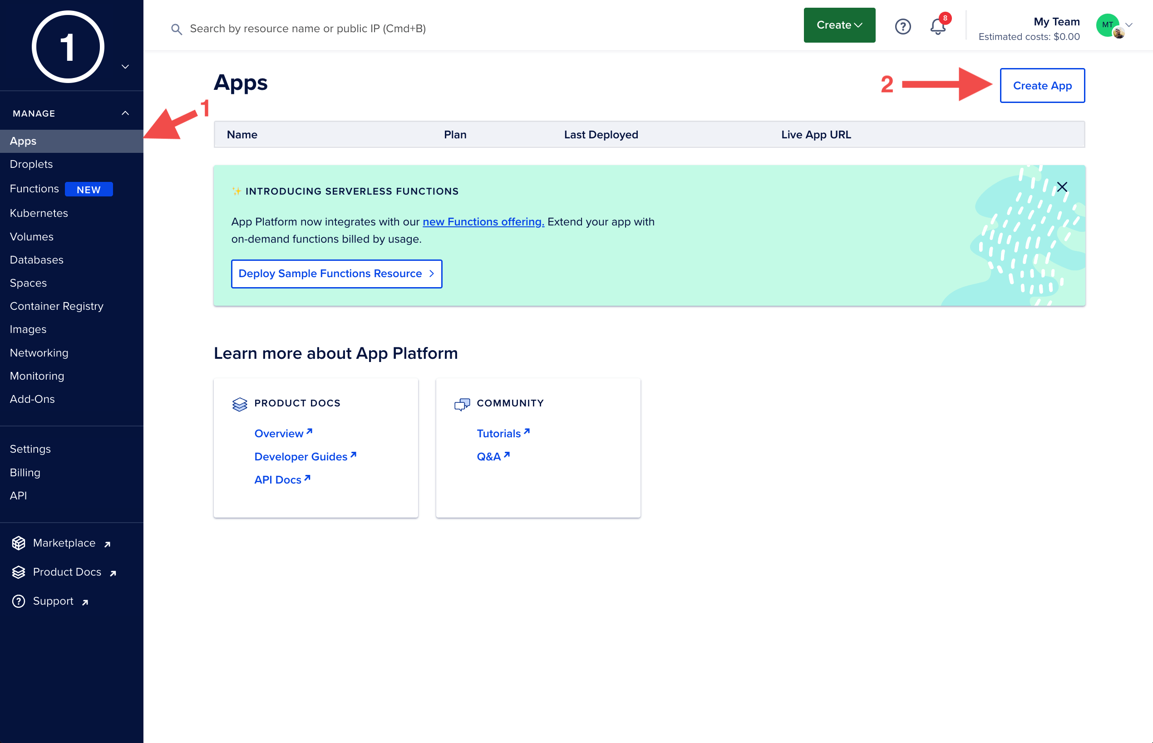This screenshot has width=1153, height=743.
Task: Open Monitoring in the sidebar
Action: coord(37,376)
